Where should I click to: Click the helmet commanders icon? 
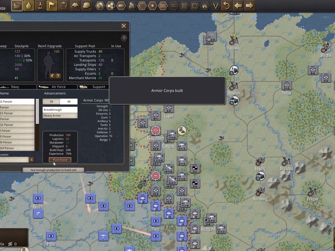(x=87, y=5)
